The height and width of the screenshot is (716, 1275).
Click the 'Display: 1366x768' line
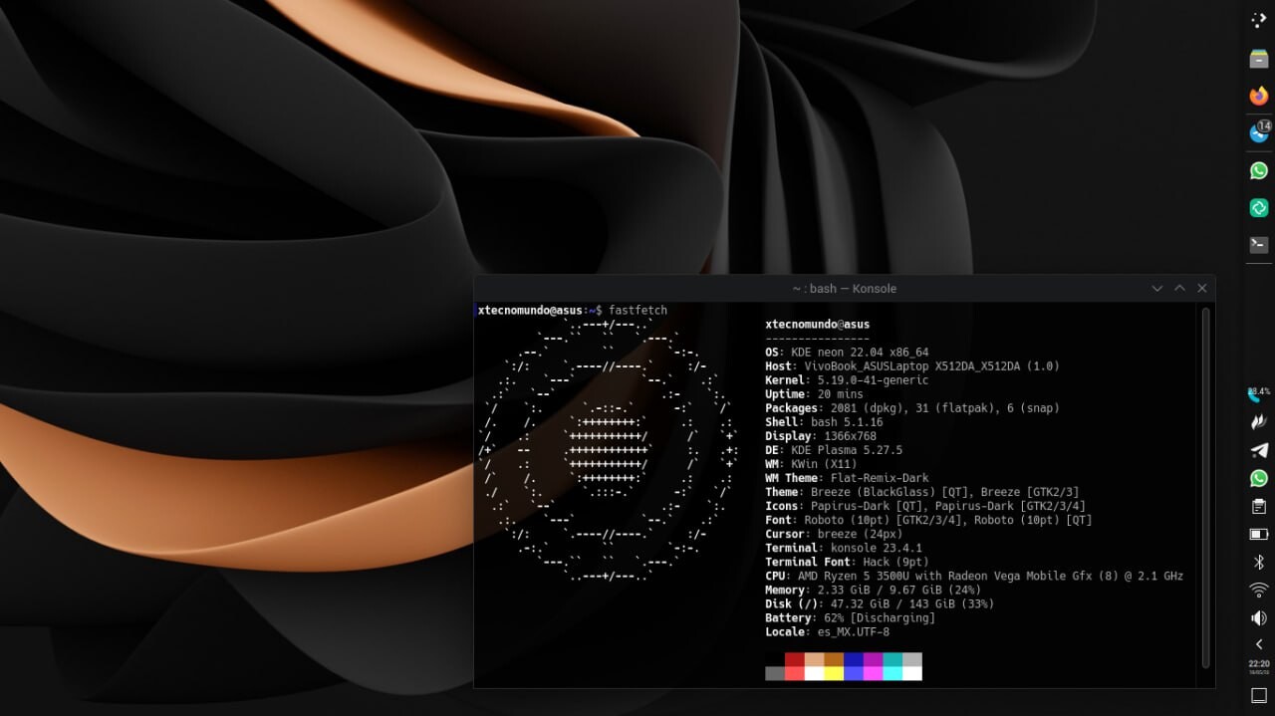tap(821, 436)
